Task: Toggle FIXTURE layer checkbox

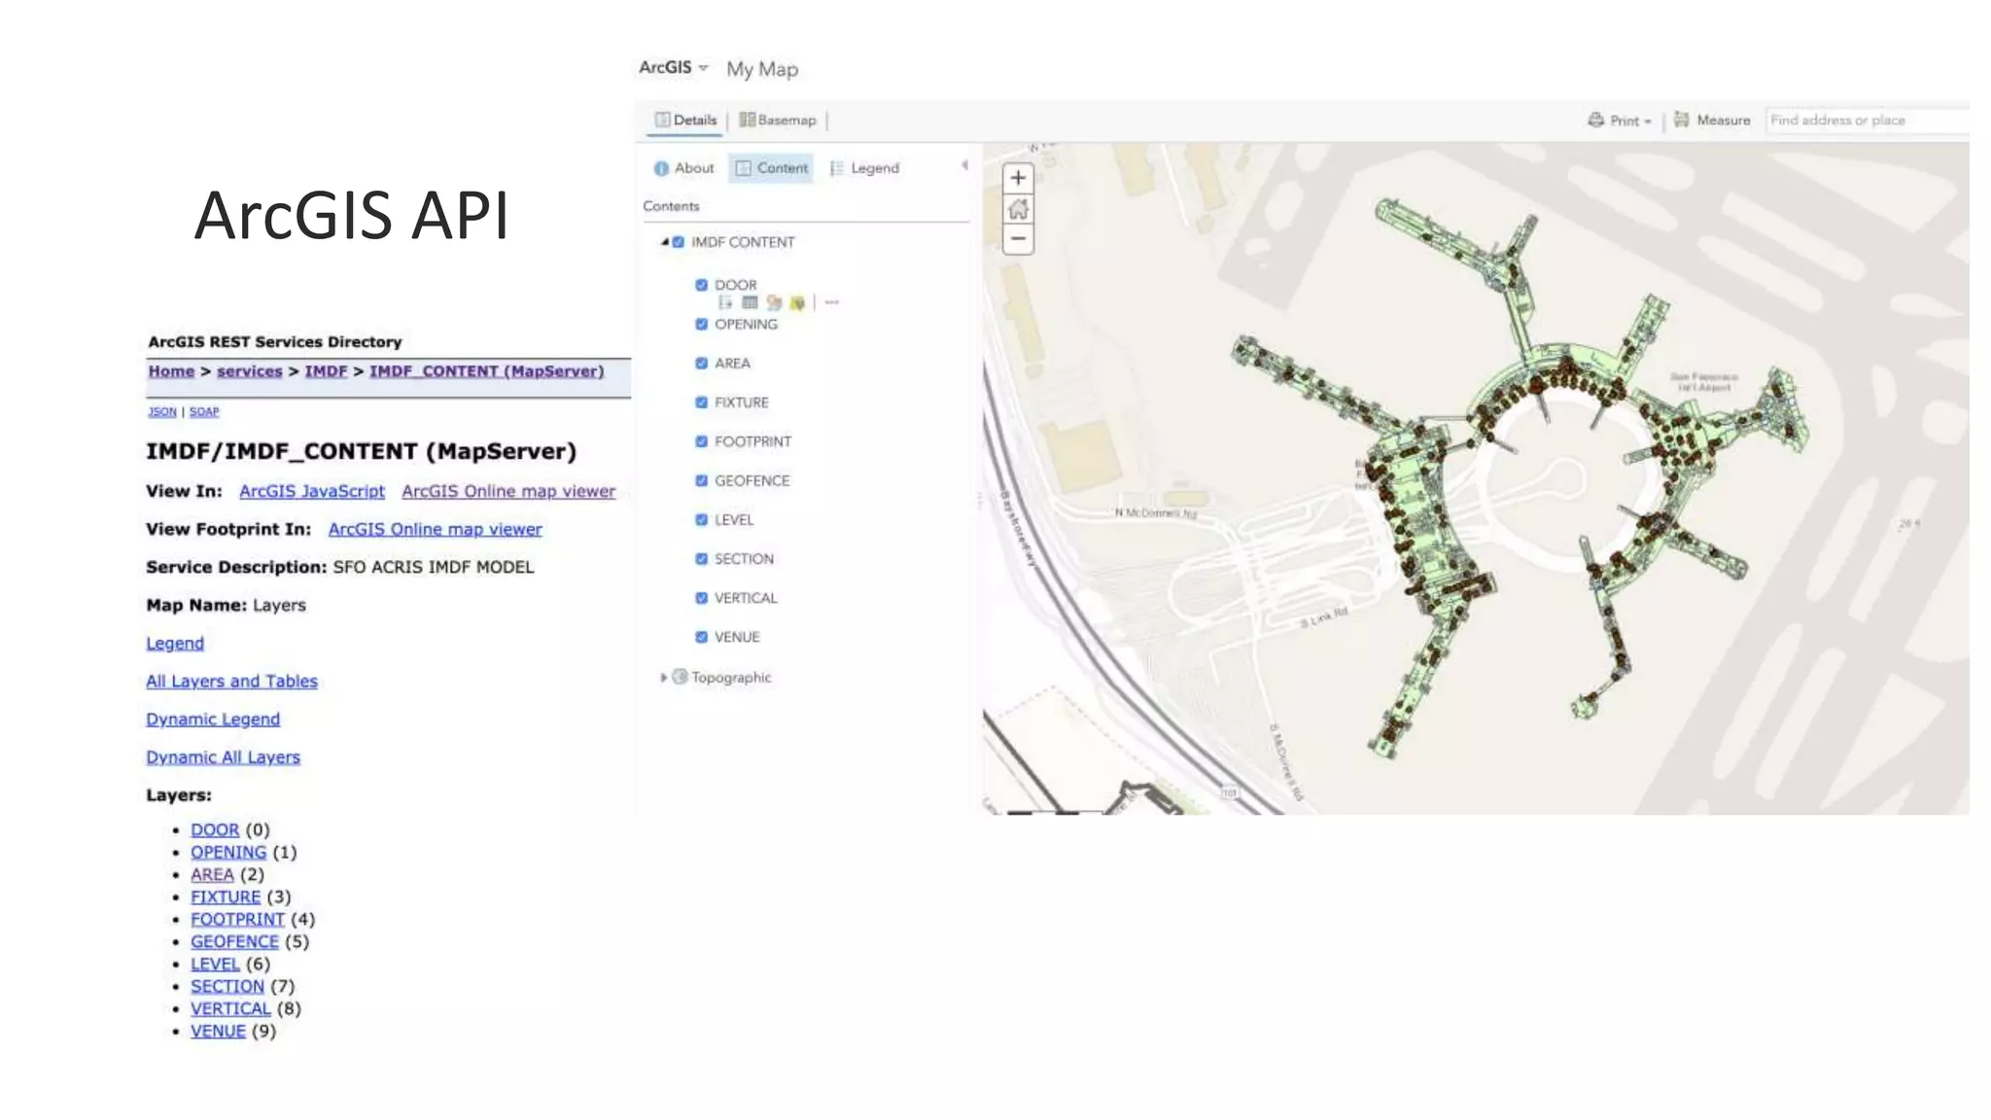Action: coord(701,402)
